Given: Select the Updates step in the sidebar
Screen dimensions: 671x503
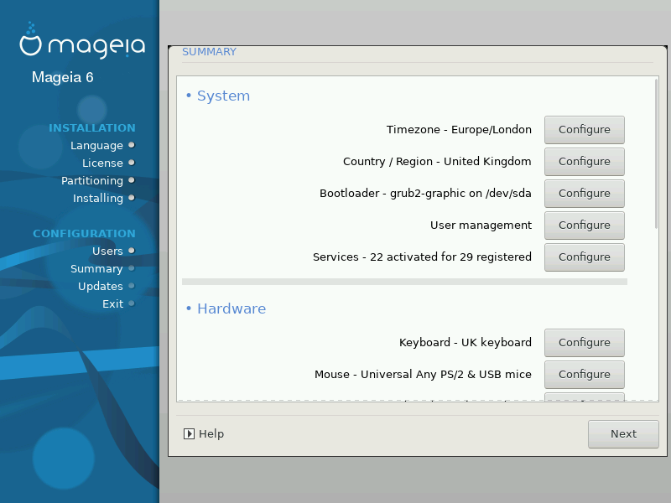Looking at the screenshot, I should coord(100,286).
